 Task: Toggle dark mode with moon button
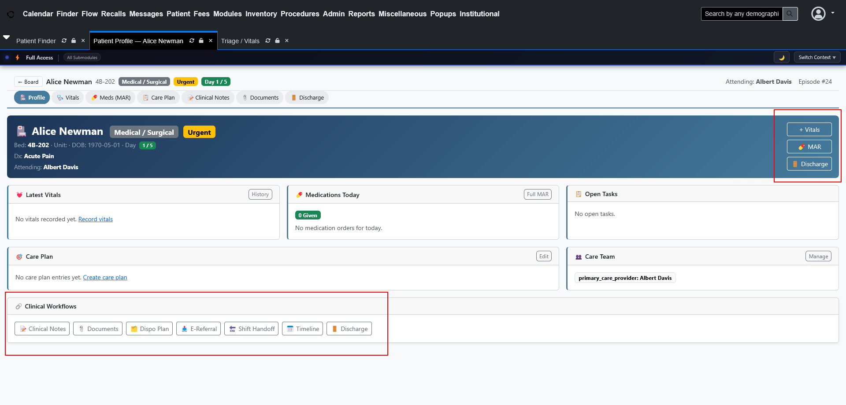click(x=781, y=57)
